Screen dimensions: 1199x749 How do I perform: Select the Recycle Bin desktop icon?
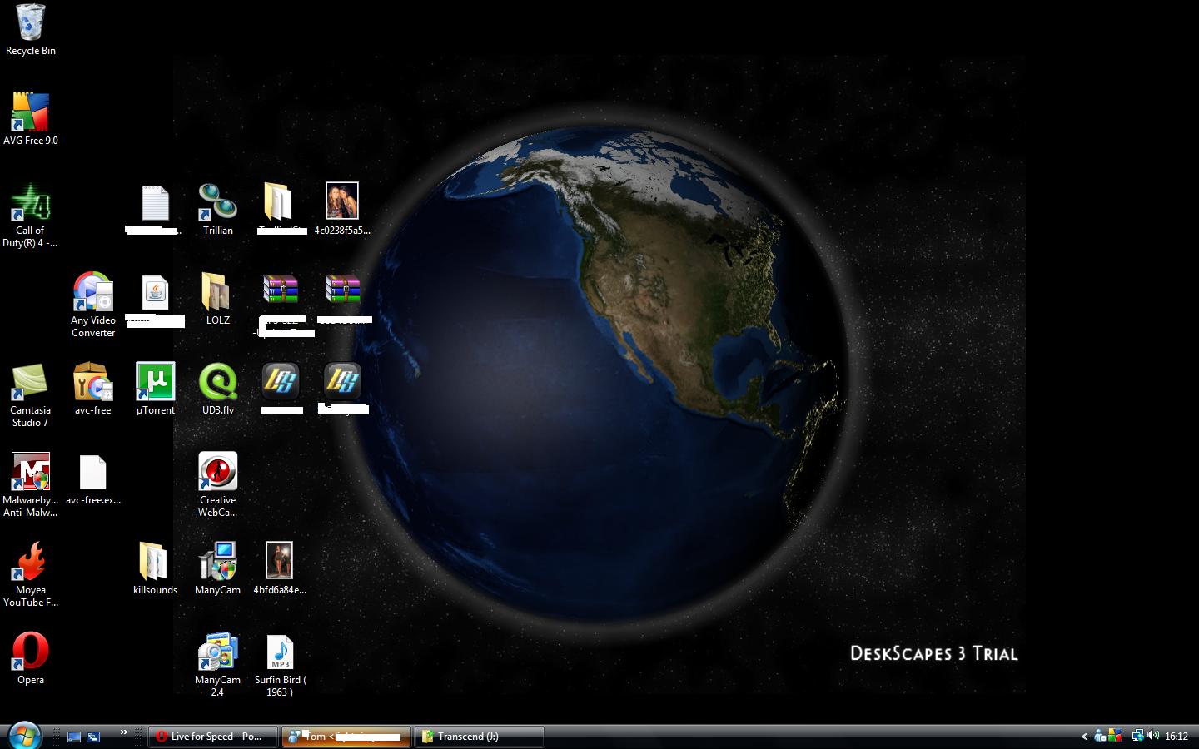pos(31,22)
